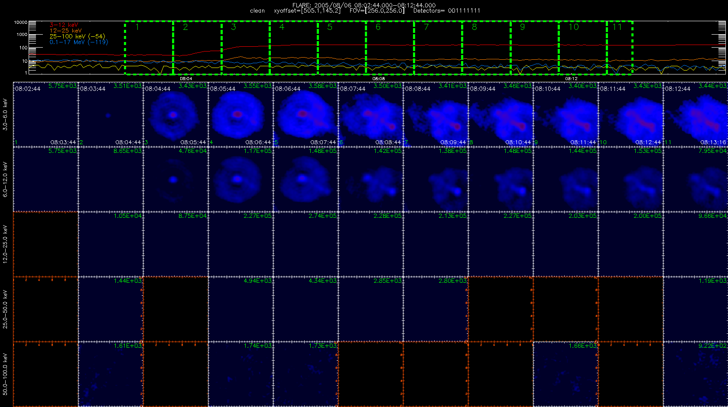Click the '3.0-6.0 keV' row label
Viewport: 728px width, 407px height.
[5, 114]
